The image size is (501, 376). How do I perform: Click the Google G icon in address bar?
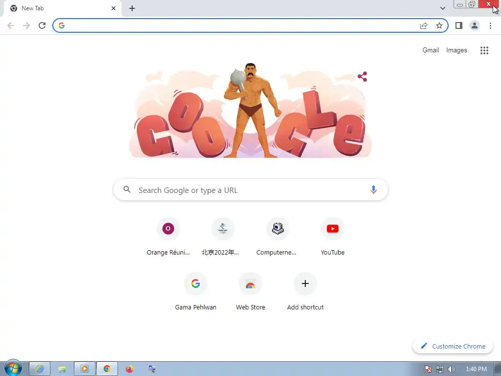click(x=62, y=25)
